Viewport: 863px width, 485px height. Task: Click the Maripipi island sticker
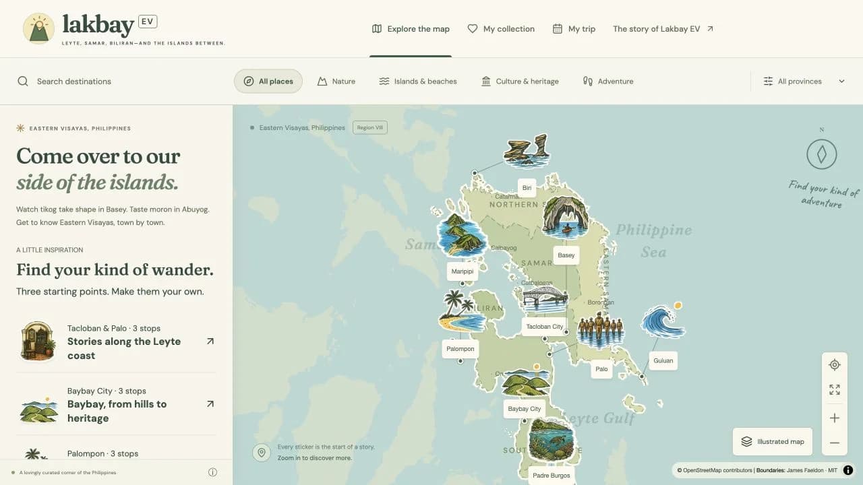(x=461, y=235)
